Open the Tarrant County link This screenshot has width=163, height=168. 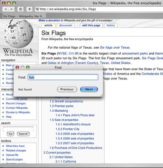pyautogui.click(x=86, y=63)
